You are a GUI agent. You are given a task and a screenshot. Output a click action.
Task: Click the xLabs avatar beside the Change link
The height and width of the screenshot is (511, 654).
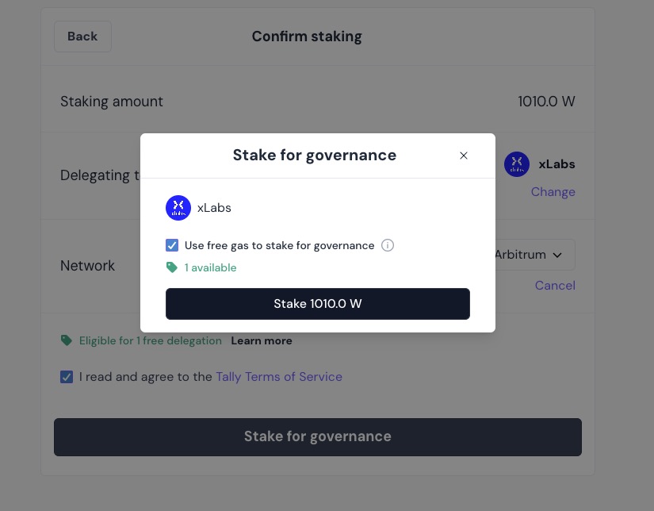pyautogui.click(x=517, y=164)
